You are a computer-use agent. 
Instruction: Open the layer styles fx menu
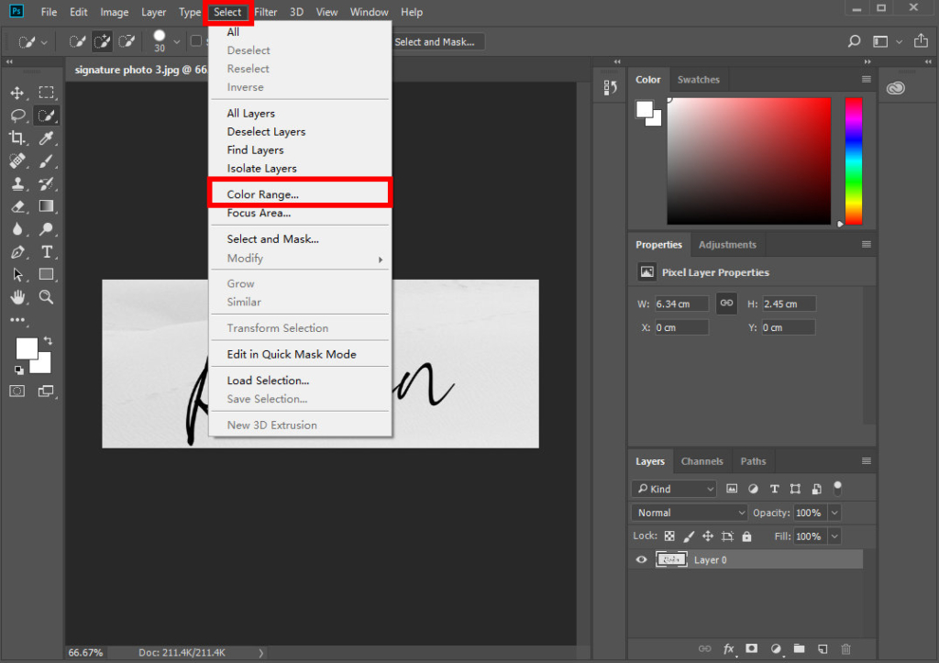pos(729,648)
